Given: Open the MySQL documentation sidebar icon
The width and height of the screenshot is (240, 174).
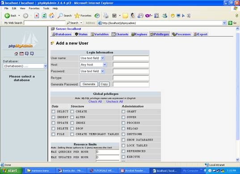Looking at the screenshot, I should (32, 54).
